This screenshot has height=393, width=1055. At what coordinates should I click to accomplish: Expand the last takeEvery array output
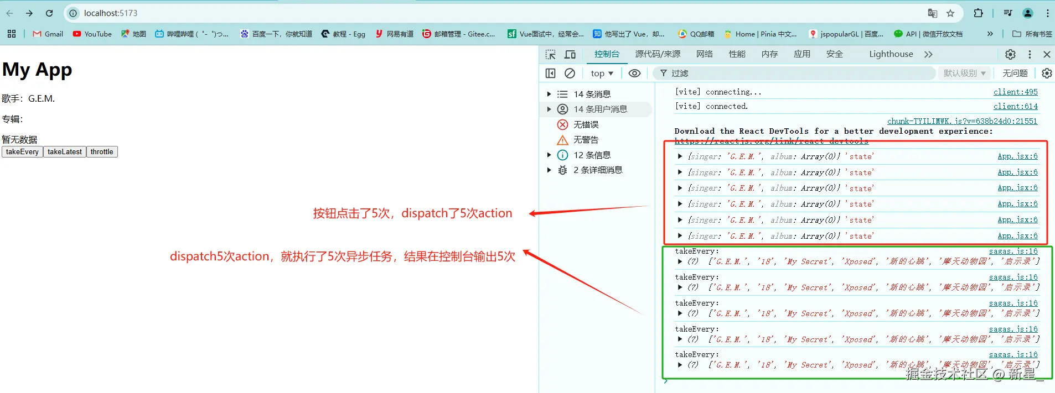[680, 365]
